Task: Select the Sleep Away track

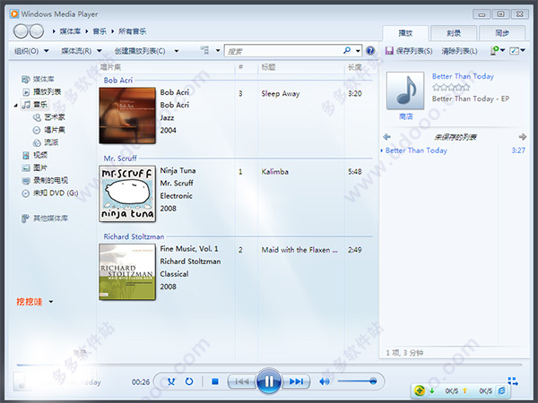Action: 281,93
